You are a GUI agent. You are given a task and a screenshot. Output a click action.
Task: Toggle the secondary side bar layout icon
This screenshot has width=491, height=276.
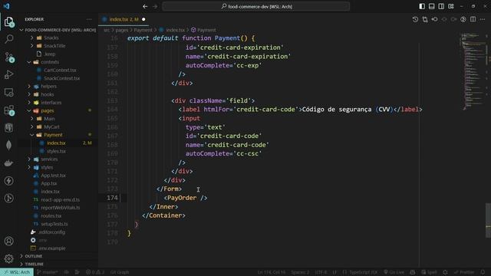[x=441, y=6]
